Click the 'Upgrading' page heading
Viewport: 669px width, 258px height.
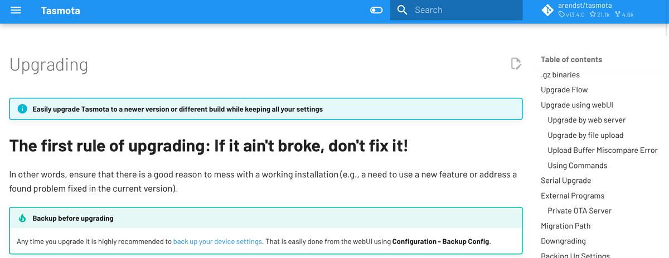(49, 64)
